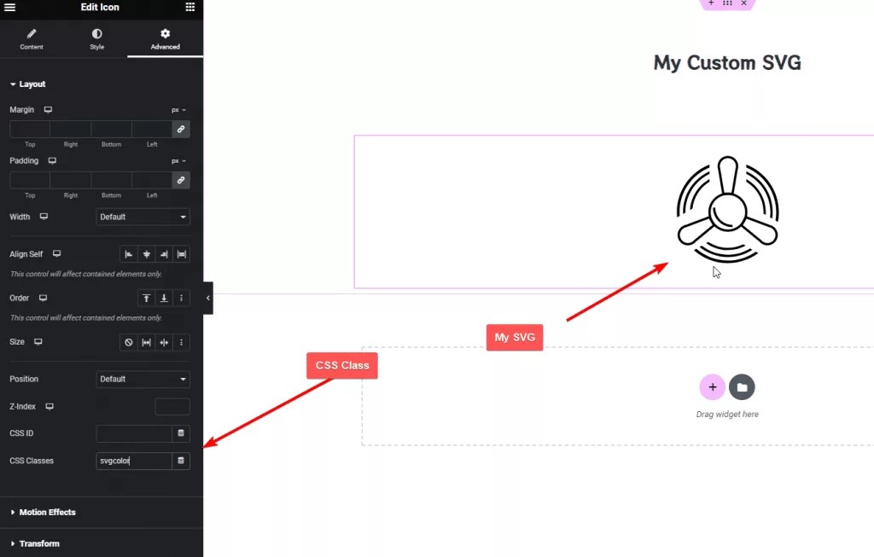
Task: Open template library from the drag widget area
Action: tap(742, 386)
